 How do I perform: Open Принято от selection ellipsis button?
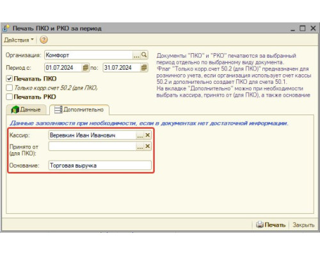pyautogui.click(x=140, y=147)
